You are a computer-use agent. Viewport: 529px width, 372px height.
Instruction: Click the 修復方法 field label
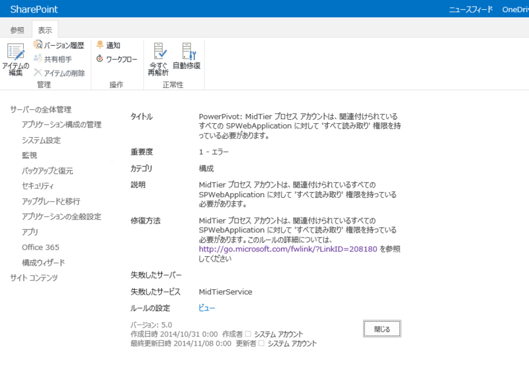point(145,221)
